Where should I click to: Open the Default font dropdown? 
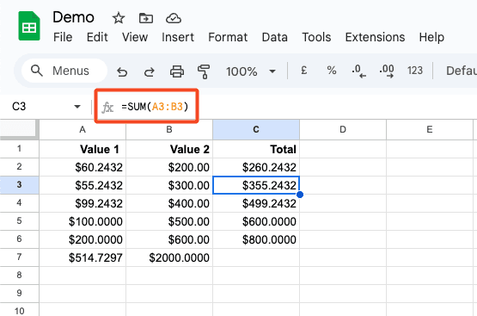[461, 71]
